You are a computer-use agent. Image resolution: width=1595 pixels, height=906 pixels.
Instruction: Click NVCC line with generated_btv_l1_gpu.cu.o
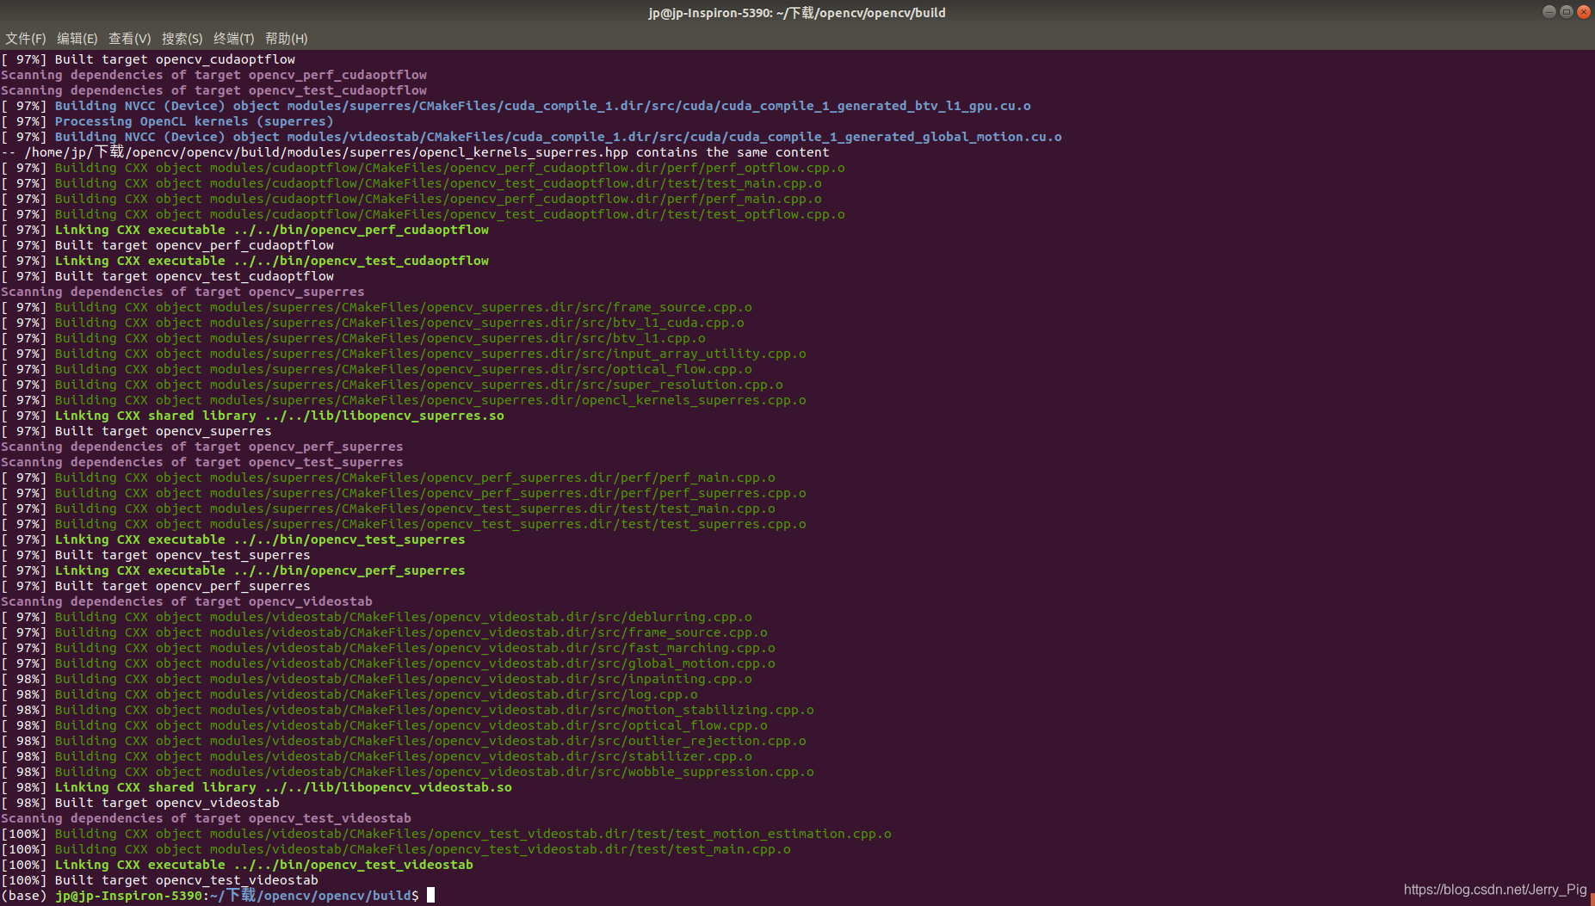tap(516, 106)
